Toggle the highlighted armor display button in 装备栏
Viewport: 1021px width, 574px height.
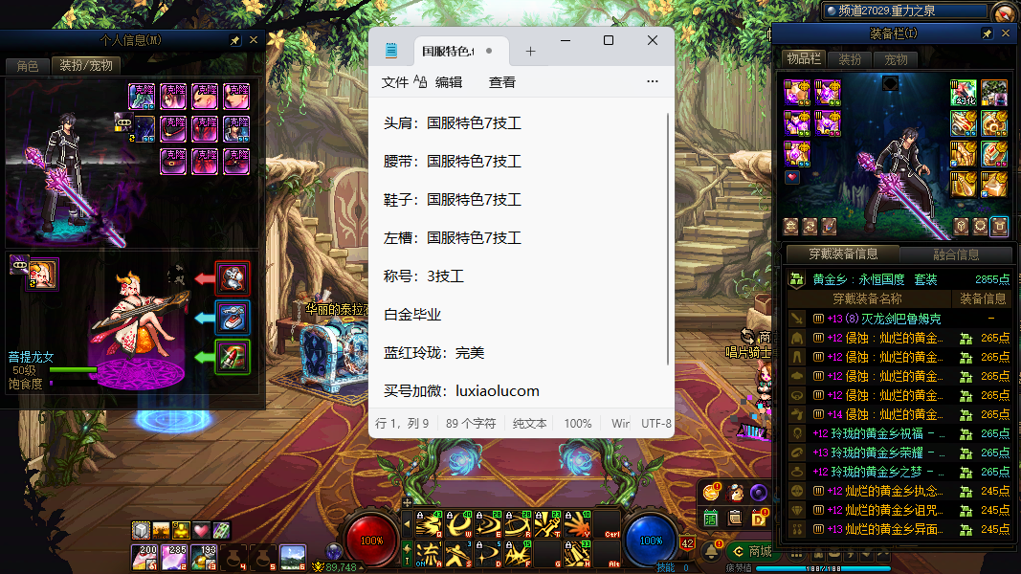999,227
